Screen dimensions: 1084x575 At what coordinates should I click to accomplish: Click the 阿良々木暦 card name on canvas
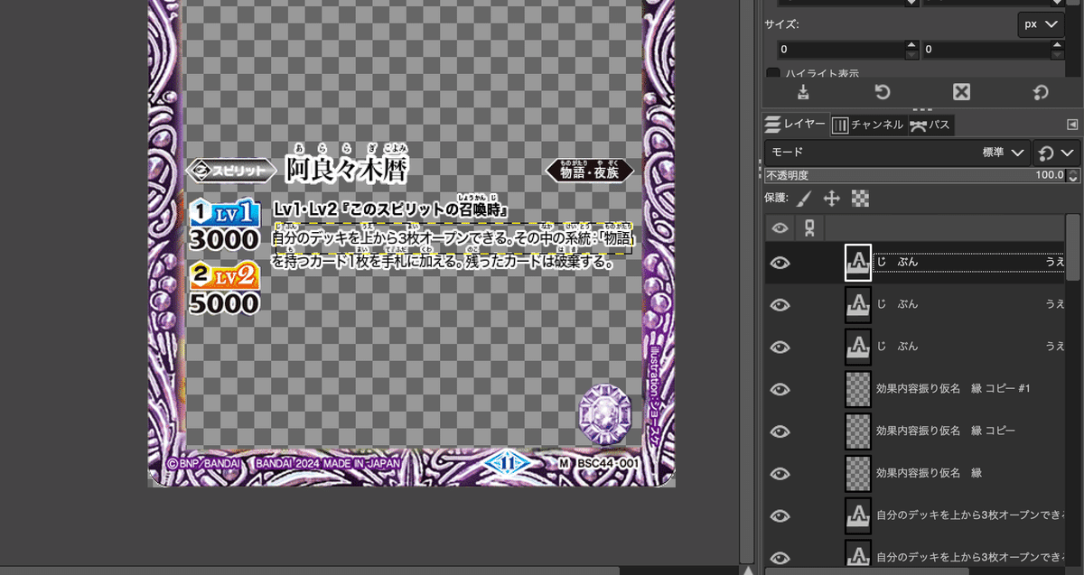tap(346, 169)
